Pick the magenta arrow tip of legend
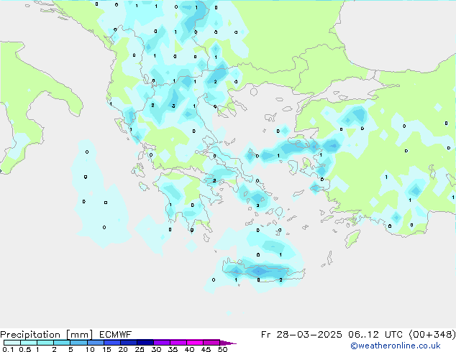 click(232, 343)
